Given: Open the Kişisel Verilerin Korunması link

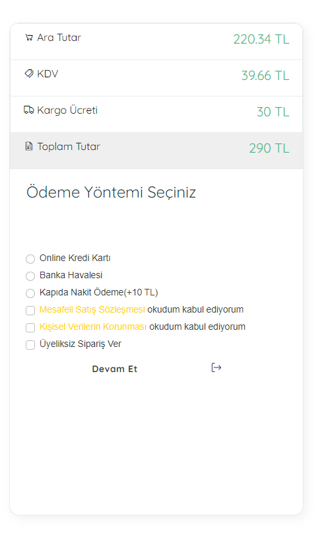Looking at the screenshot, I should click(93, 326).
